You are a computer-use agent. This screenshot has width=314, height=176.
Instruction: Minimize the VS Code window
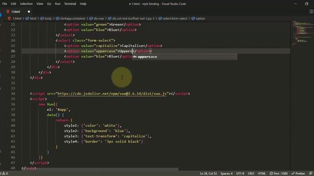pos(295,4)
